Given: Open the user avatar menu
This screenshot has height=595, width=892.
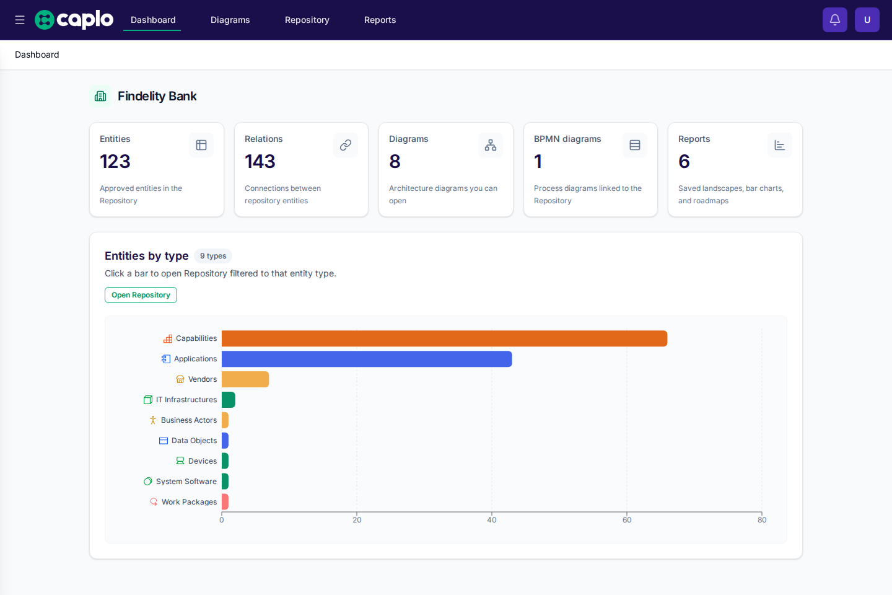Looking at the screenshot, I should pos(867,20).
